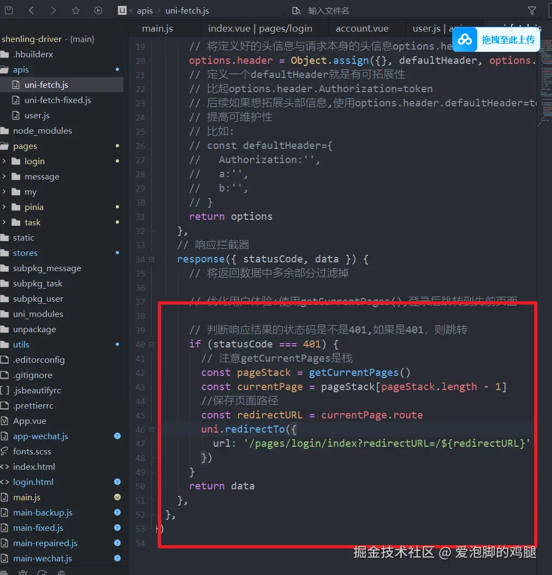This screenshot has height=575, width=552.
Task: Click the untracked badge on app-wechat.js
Action: pyautogui.click(x=117, y=436)
